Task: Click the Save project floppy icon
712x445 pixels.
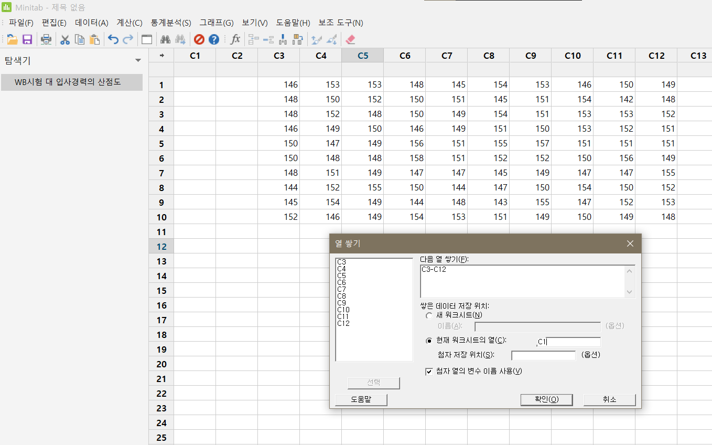Action: tap(27, 39)
